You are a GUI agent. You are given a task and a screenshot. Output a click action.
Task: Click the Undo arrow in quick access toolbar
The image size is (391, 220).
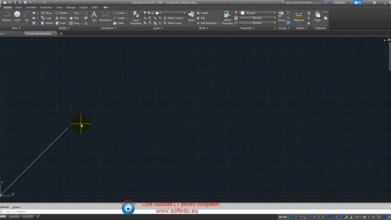pyautogui.click(x=30, y=2)
